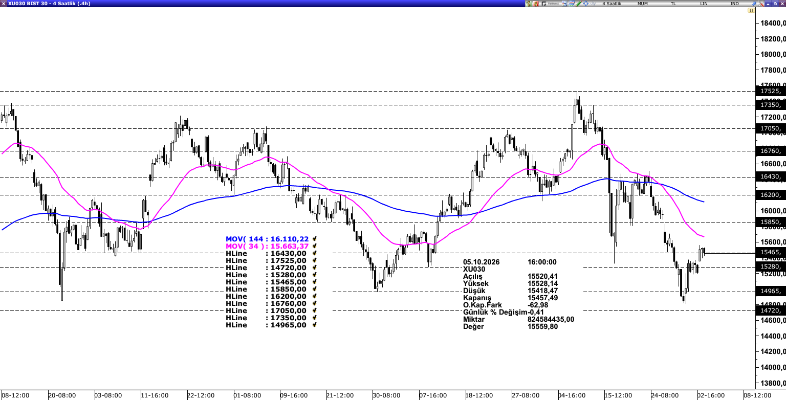The height and width of the screenshot is (400, 786).
Task: Open the TL currency selector
Action: pyautogui.click(x=673, y=4)
